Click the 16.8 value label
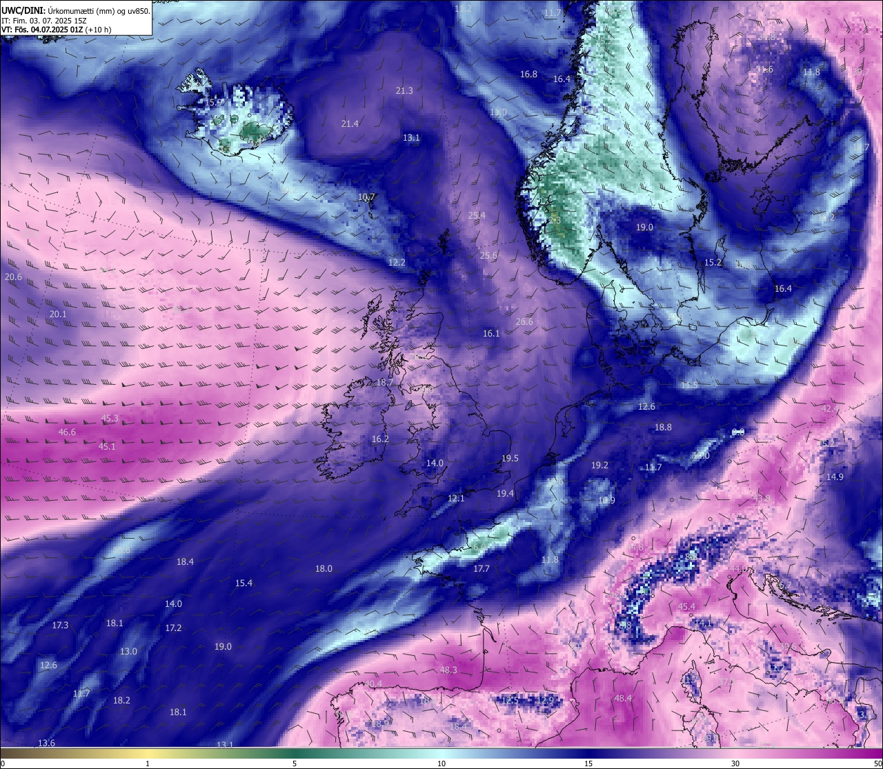 [528, 74]
